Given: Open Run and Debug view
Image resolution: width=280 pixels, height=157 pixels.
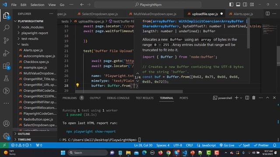Looking at the screenshot, I should [6, 53].
